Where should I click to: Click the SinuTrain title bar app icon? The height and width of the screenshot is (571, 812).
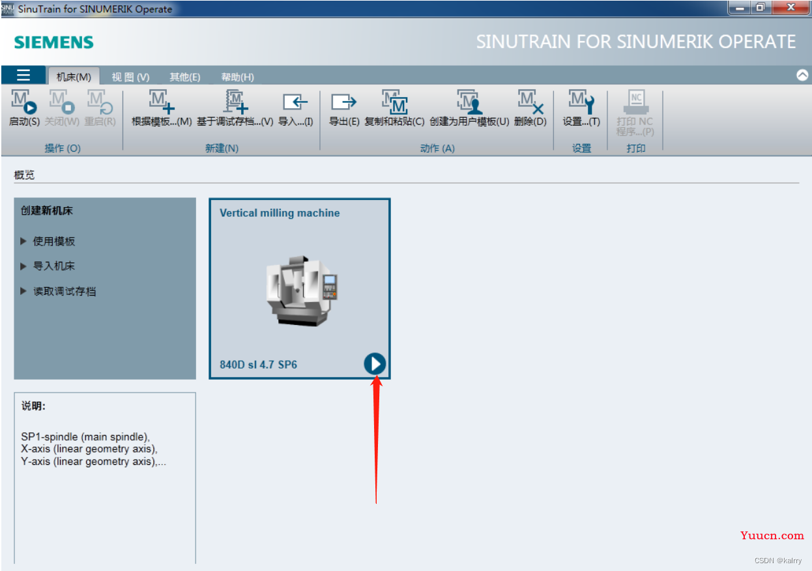tap(7, 8)
